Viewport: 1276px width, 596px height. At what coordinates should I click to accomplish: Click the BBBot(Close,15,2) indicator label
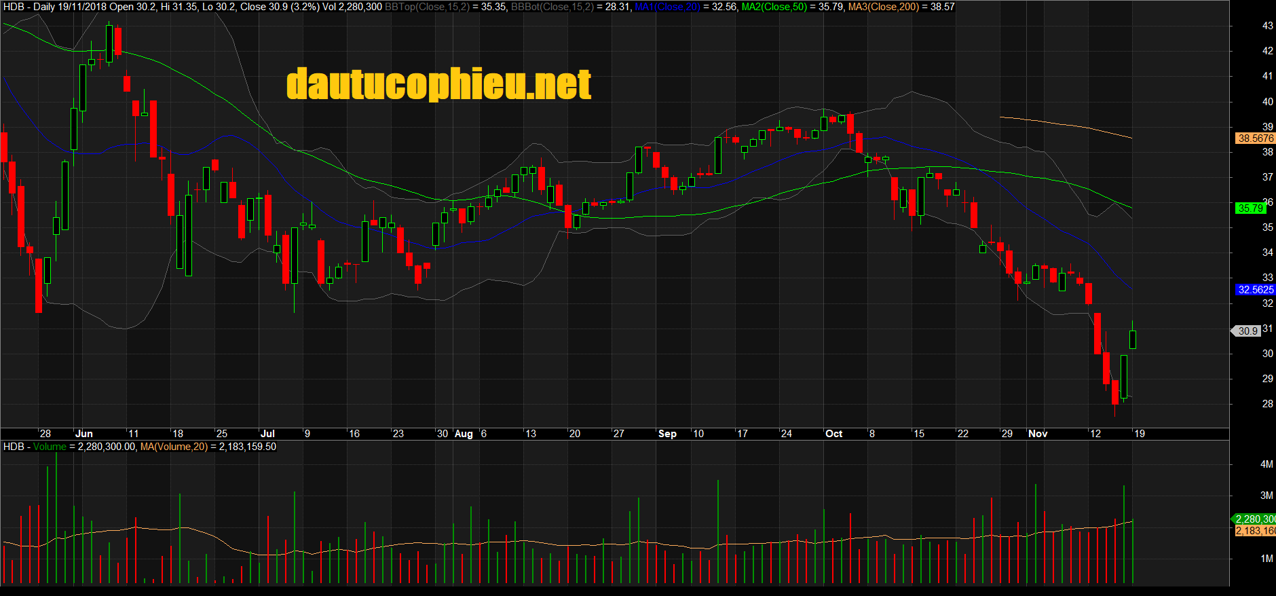point(552,7)
